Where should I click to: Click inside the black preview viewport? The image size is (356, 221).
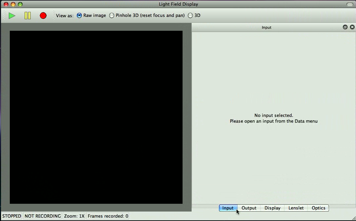coord(96,117)
